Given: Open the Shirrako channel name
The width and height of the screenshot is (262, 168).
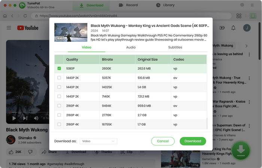Looking at the screenshot, I should point(25,138).
